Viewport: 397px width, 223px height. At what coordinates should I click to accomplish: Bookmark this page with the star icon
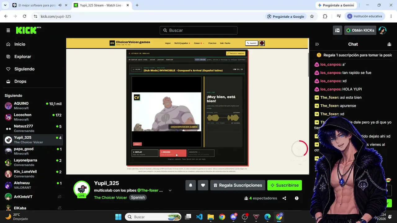pyautogui.click(x=312, y=16)
